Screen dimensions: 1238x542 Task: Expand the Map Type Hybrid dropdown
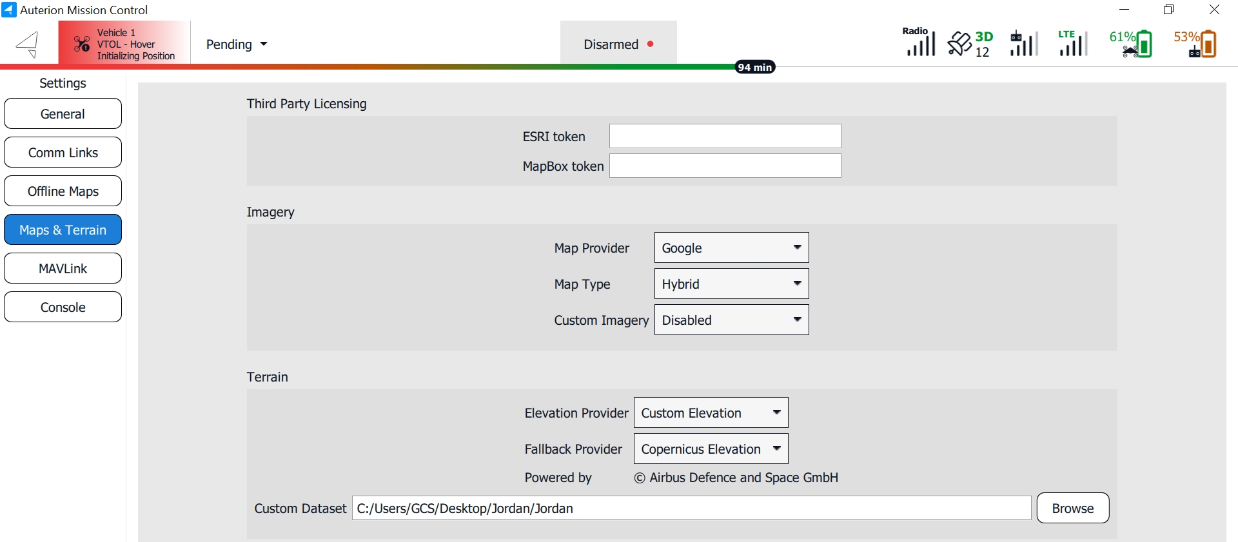click(731, 284)
